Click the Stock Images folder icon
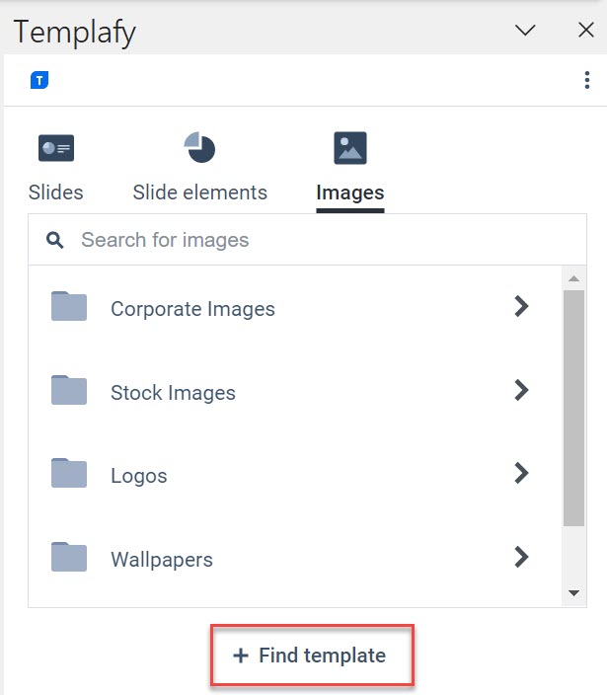607x695 pixels. pyautogui.click(x=69, y=390)
